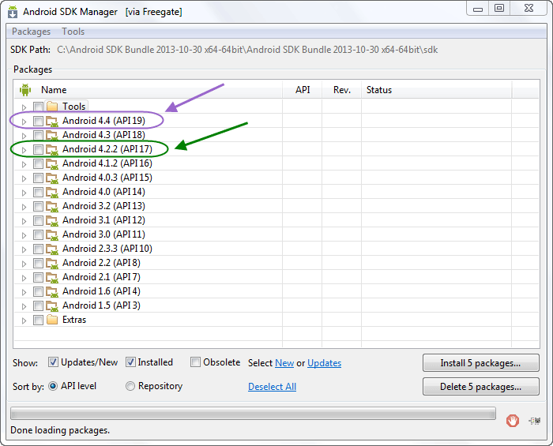Maximize the Android SDK Manager window
553x446 pixels.
pos(499,9)
